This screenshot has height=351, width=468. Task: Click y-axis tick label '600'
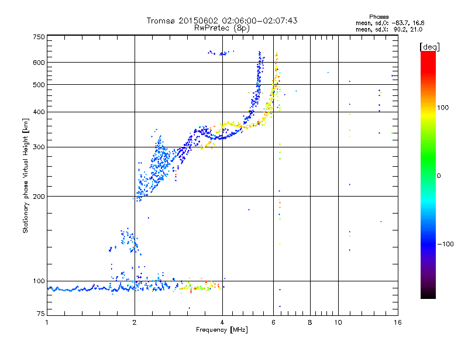[39, 63]
